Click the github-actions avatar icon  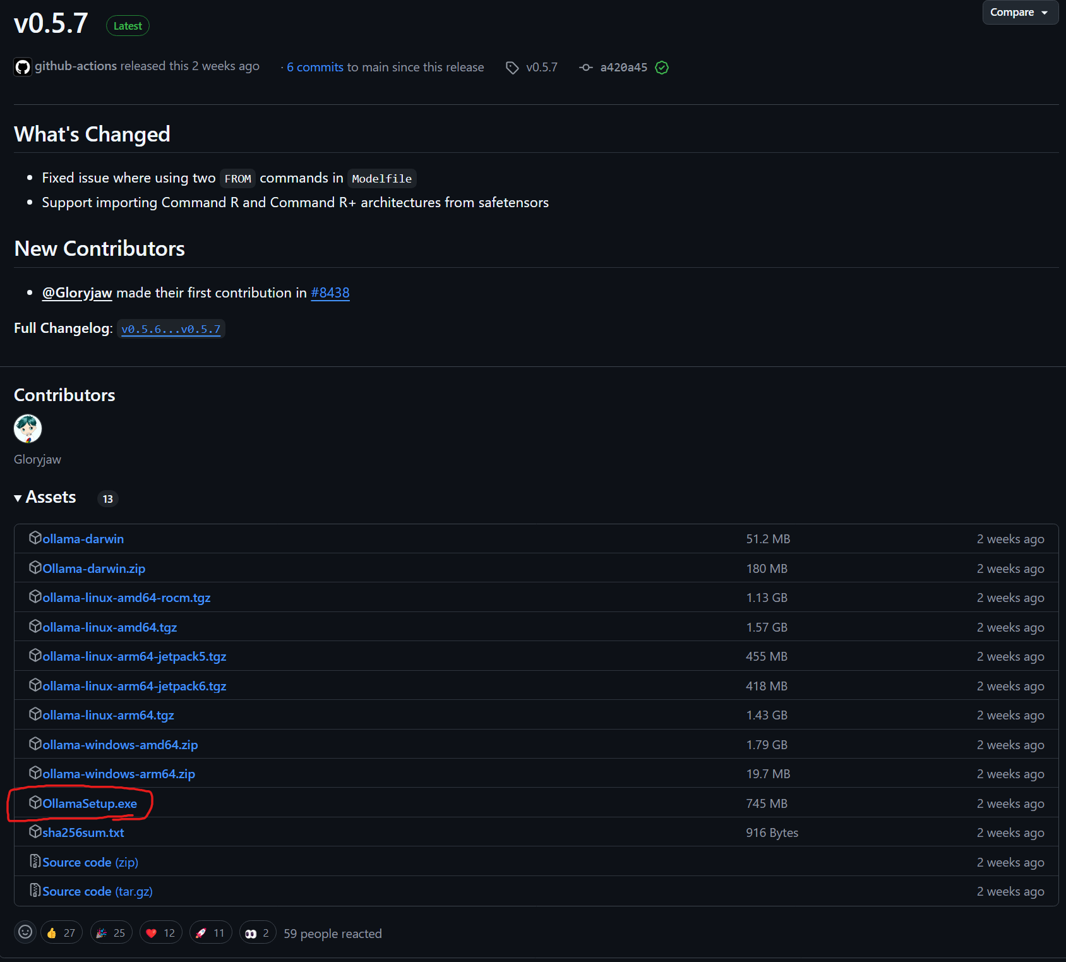pos(23,67)
